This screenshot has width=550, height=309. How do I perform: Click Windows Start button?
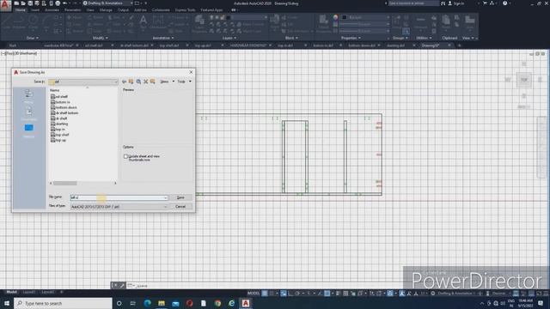pos(6,303)
